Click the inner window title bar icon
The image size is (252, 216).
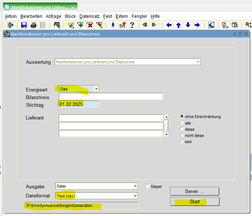coord(7,34)
